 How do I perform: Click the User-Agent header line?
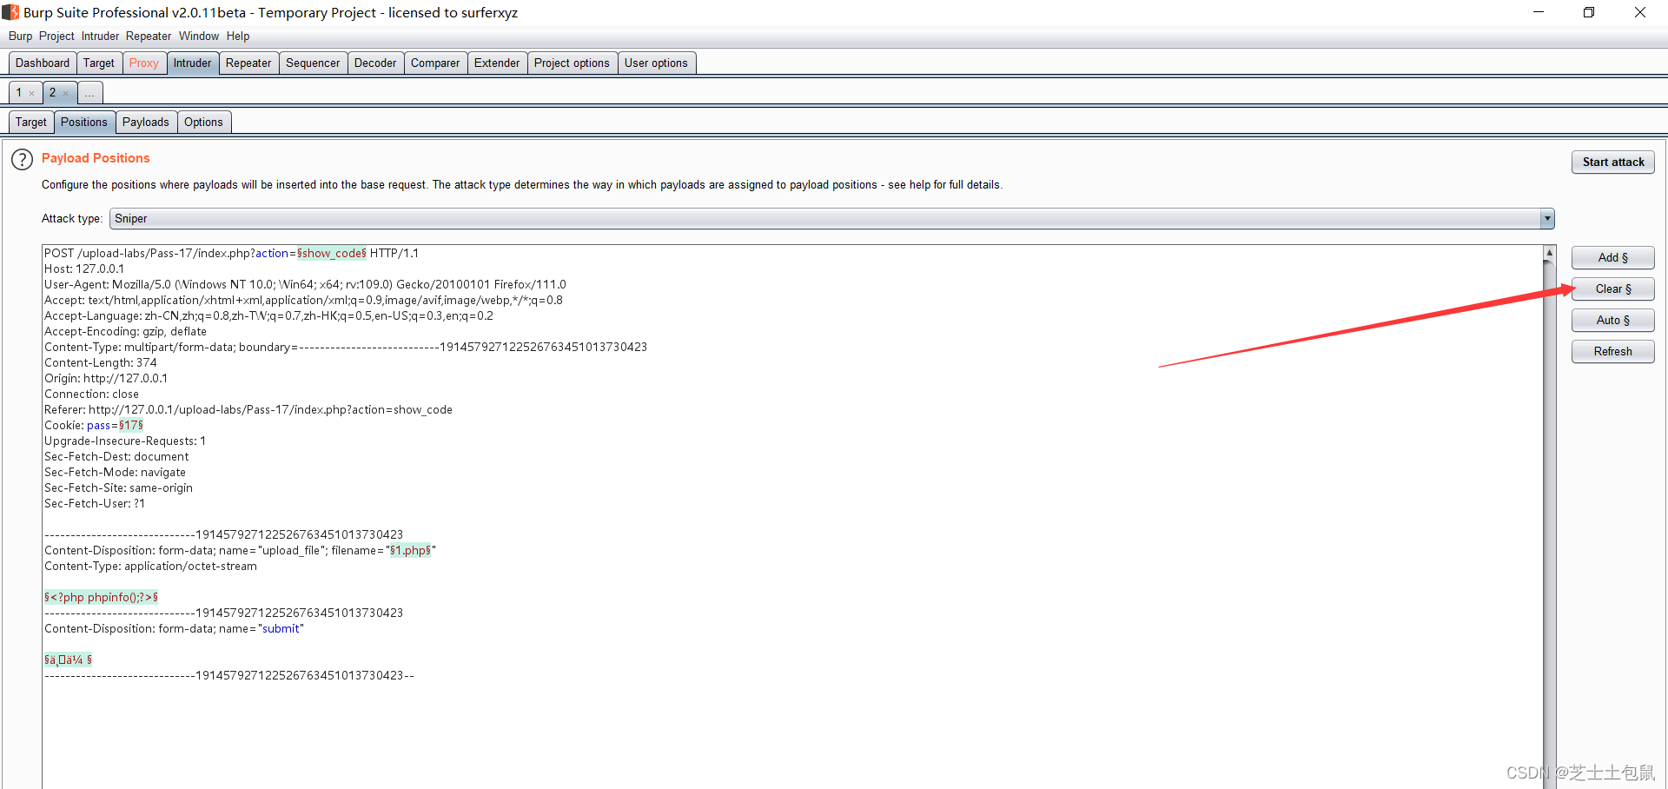[305, 284]
